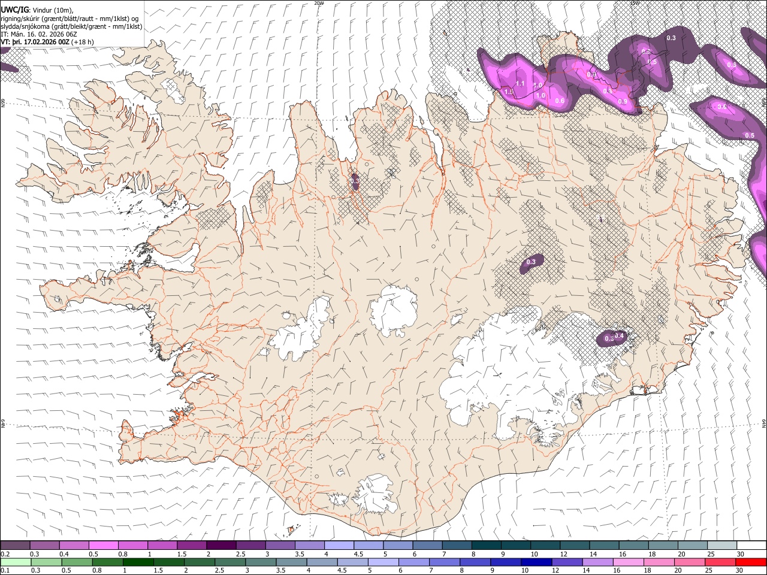Click the 'slydda/snjókoma' legend description line

click(x=71, y=26)
